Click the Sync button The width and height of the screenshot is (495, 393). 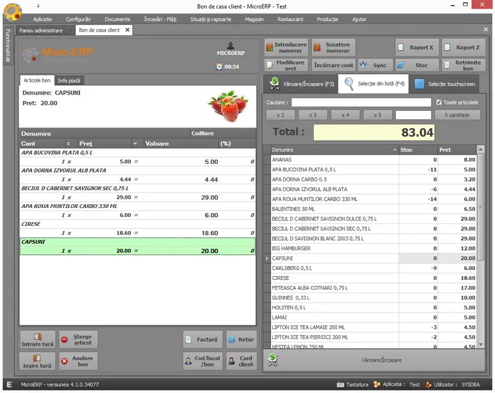coord(376,66)
